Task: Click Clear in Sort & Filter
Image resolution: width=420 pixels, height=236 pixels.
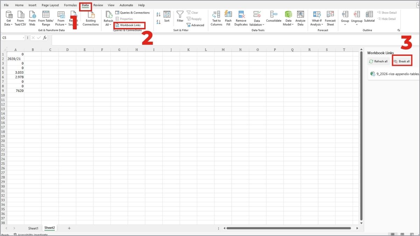Action: 192,13
